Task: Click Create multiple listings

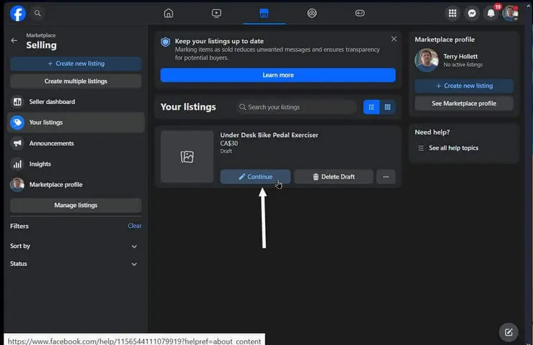Action: [76, 81]
